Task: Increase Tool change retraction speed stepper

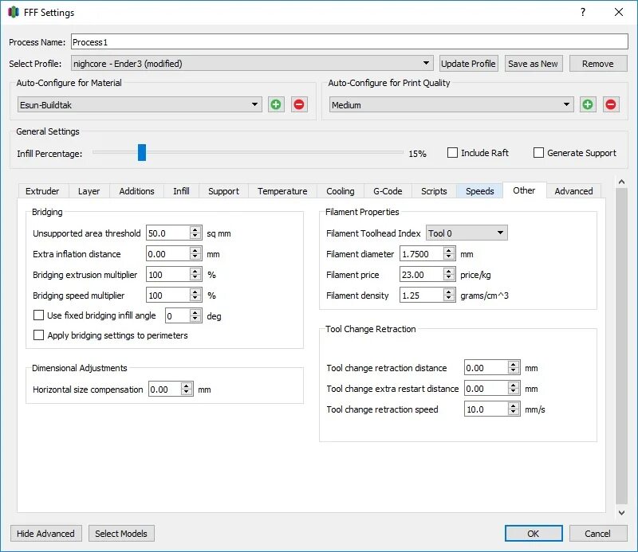Action: point(514,405)
